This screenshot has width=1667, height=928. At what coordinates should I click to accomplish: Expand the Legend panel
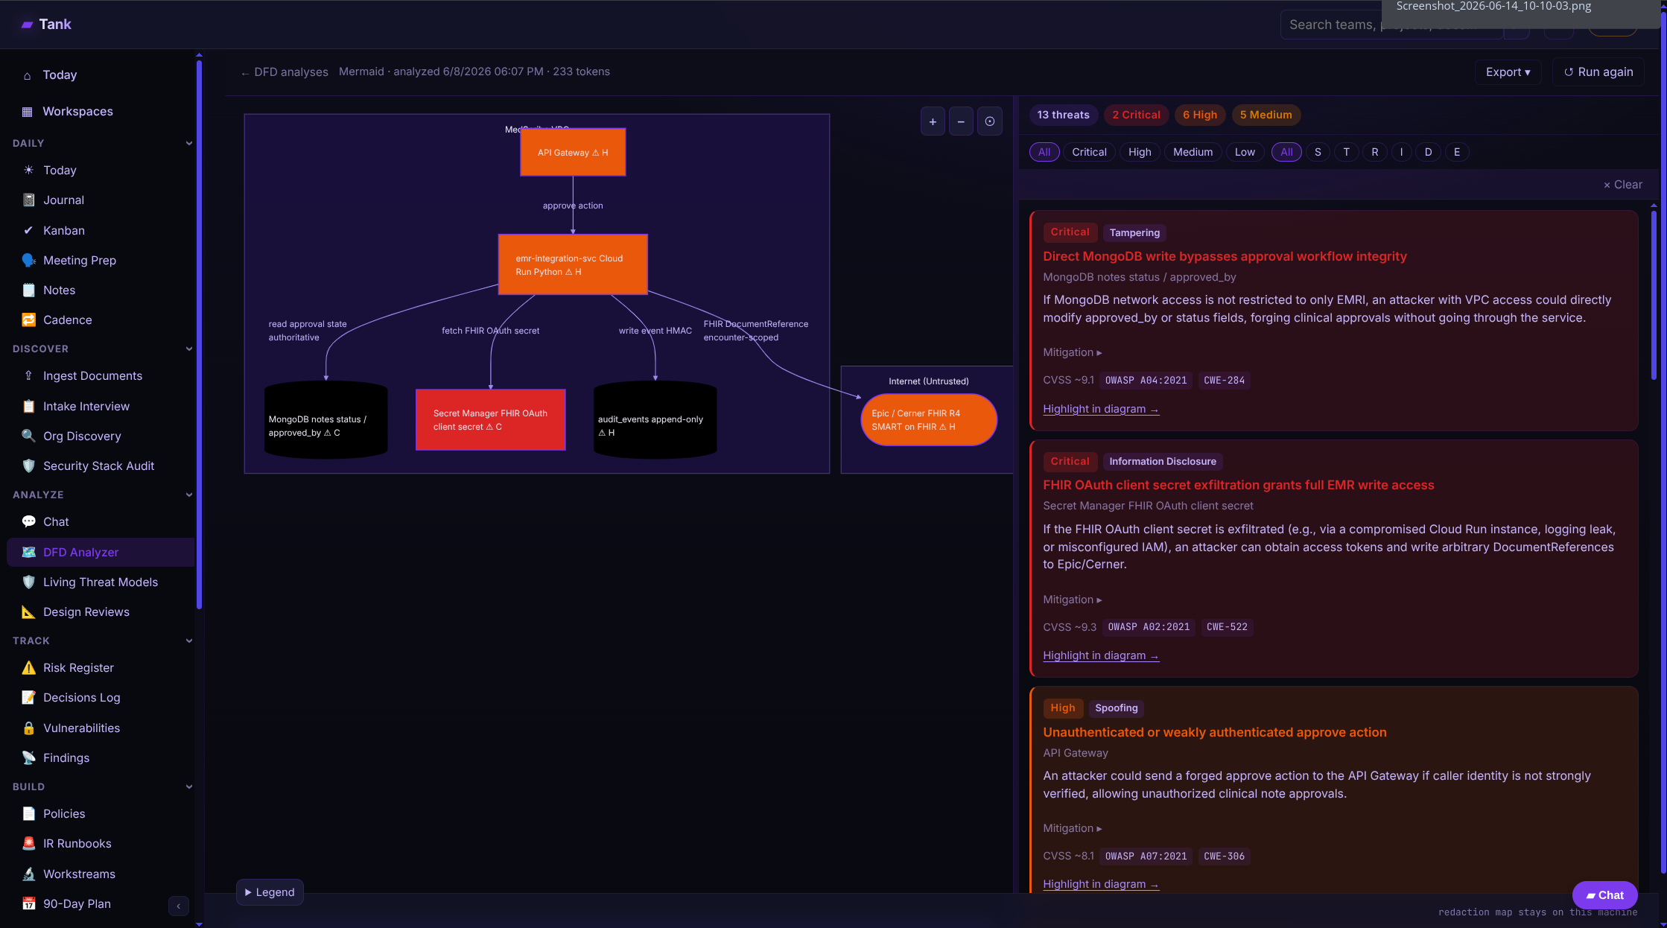pyautogui.click(x=270, y=892)
